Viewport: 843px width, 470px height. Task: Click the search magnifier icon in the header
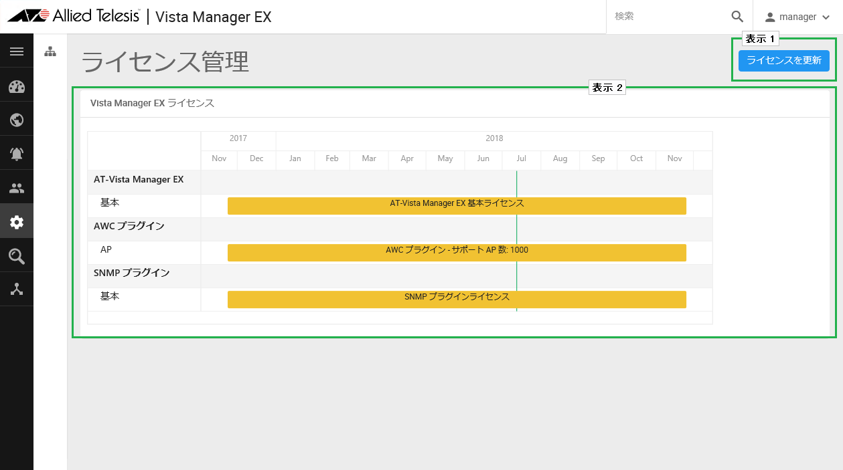tap(737, 17)
